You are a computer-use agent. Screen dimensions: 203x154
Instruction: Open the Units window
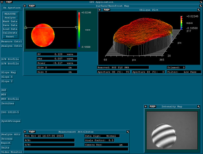(x=5, y=148)
